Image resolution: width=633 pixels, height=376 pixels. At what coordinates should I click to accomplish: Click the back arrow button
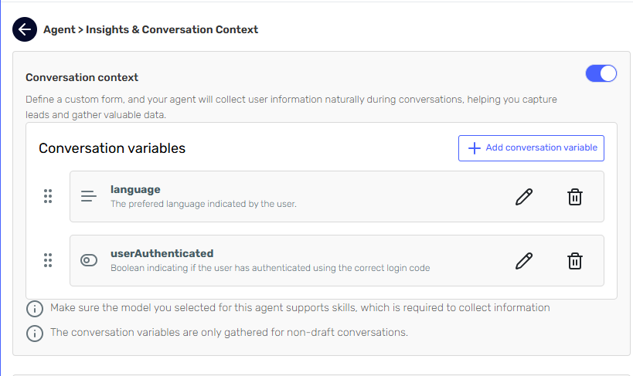(x=25, y=29)
